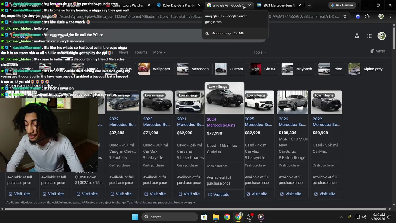Open the media player taskbar icon
The image size is (396, 223).
point(261,217)
